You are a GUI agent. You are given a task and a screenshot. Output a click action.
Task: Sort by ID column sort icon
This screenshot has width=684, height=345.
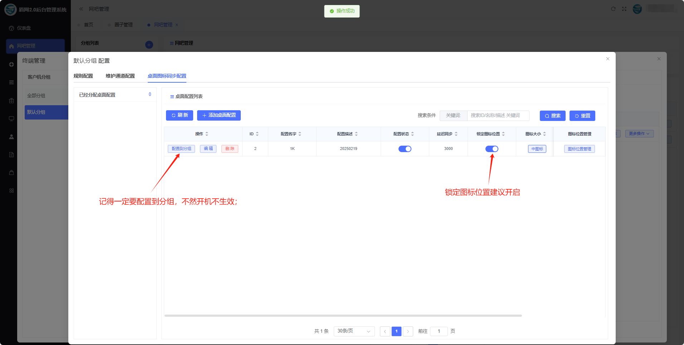point(257,134)
